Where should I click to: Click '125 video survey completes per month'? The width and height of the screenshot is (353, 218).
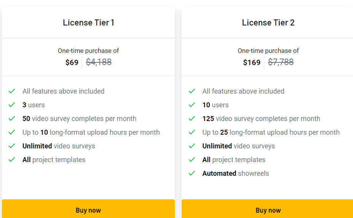coord(261,119)
